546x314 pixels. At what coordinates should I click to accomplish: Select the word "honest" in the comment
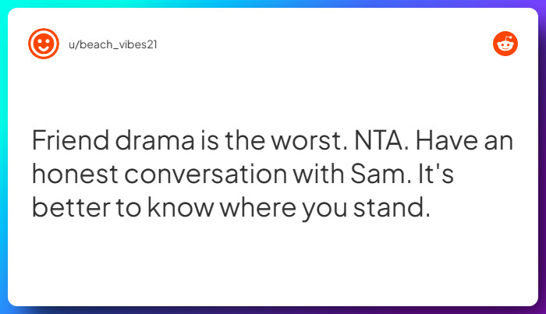(x=76, y=175)
